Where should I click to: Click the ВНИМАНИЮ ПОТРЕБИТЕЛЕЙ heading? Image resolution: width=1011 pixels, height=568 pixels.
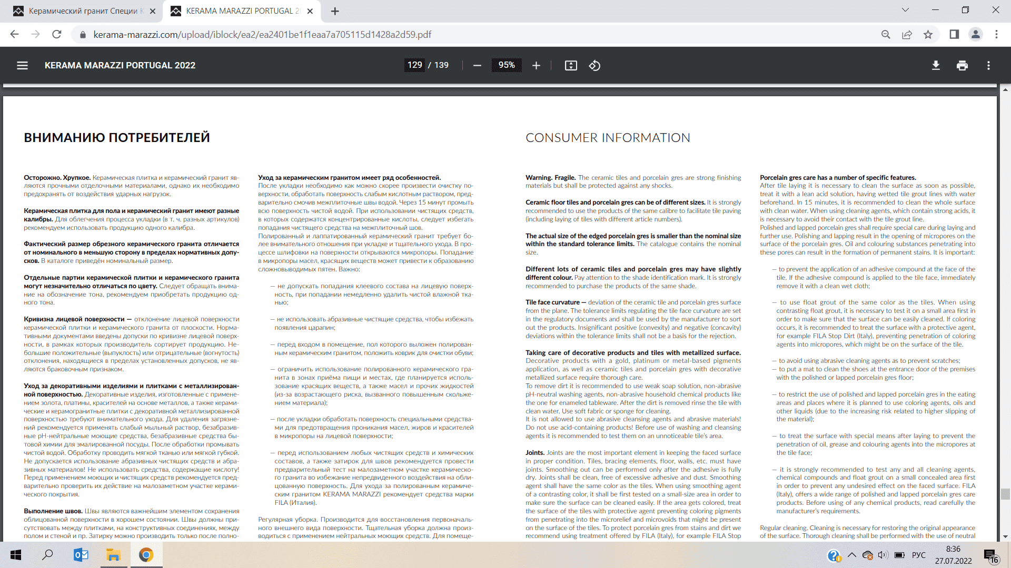[117, 138]
